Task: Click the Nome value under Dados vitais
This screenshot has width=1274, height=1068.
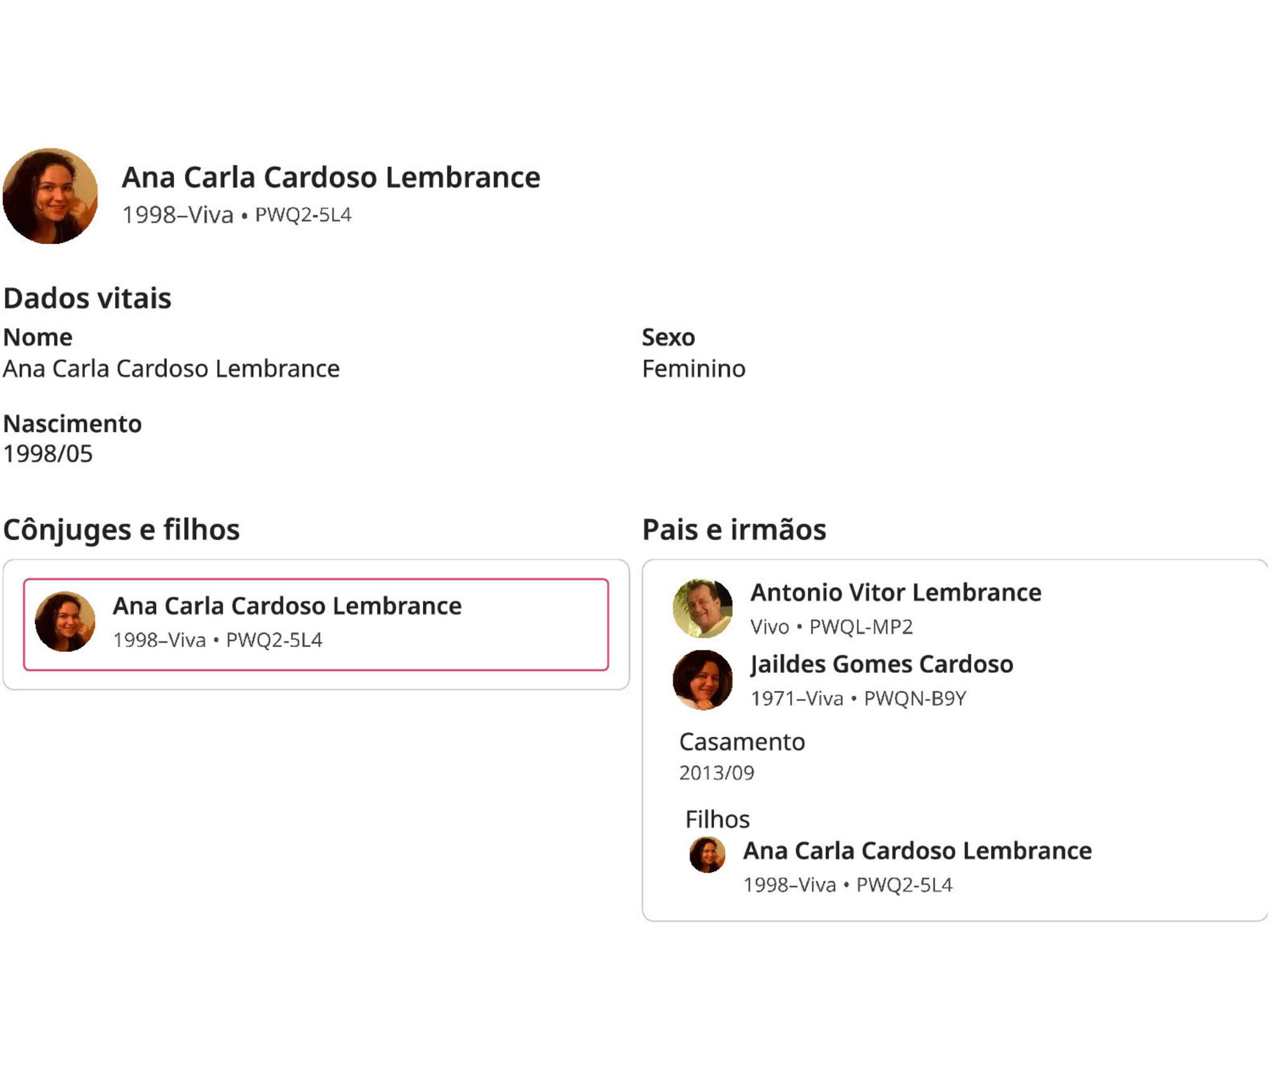Action: pyautogui.click(x=171, y=369)
